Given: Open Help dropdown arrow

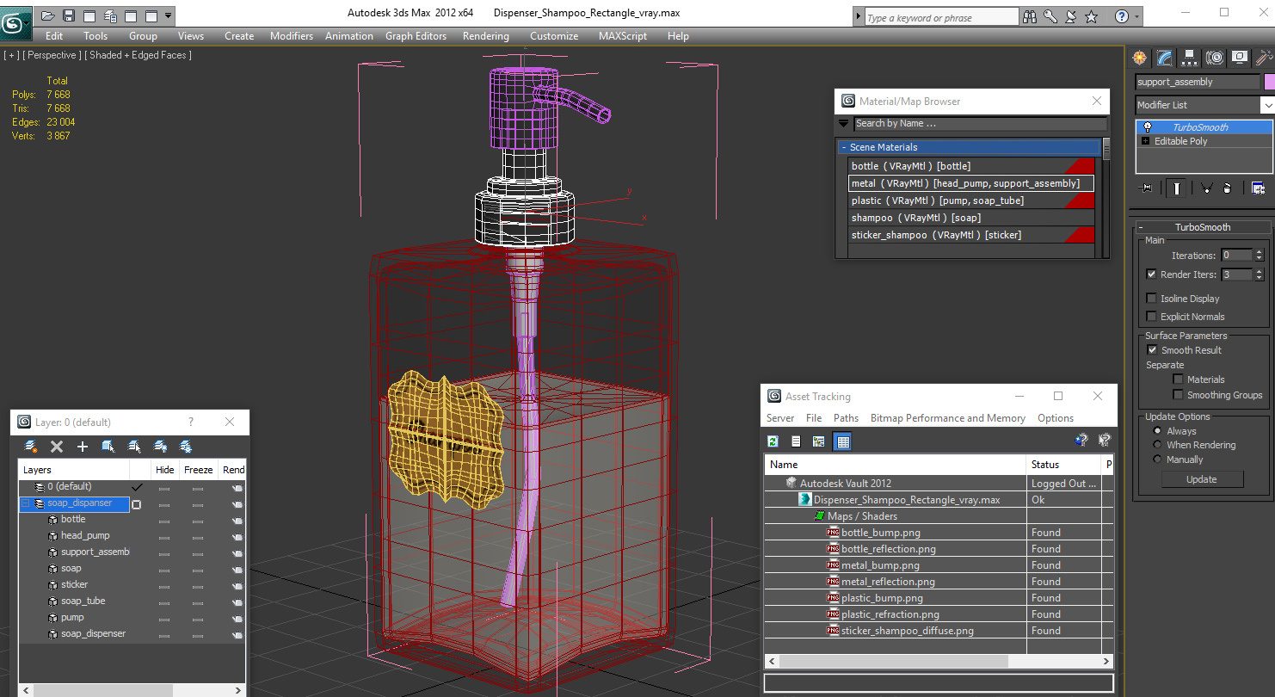Looking at the screenshot, I should click(x=1137, y=16).
